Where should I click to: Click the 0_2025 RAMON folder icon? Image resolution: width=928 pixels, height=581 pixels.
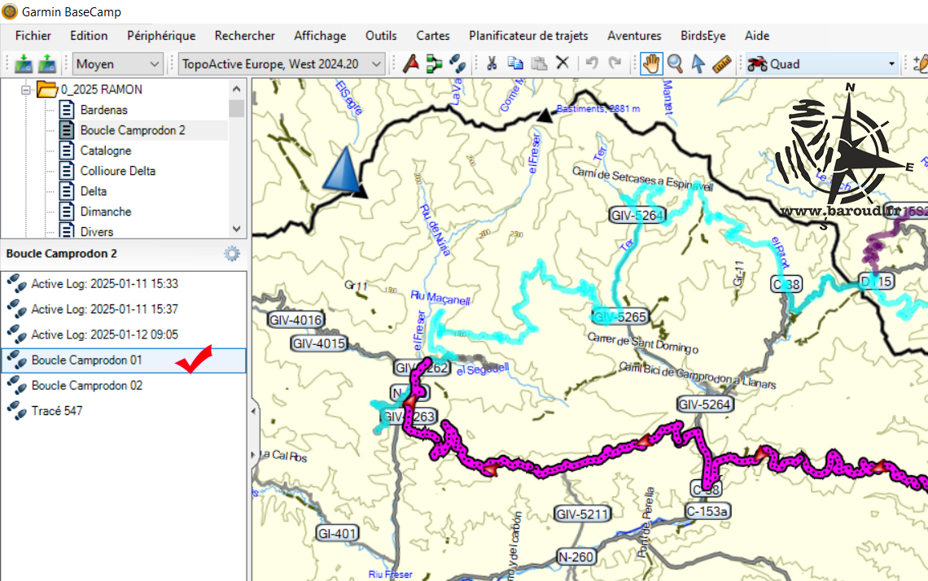(x=46, y=90)
